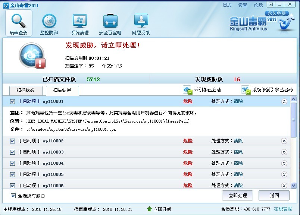Open 处理方式 清除 option for mp110003
This screenshot has height=215, width=300.
[x=238, y=152]
